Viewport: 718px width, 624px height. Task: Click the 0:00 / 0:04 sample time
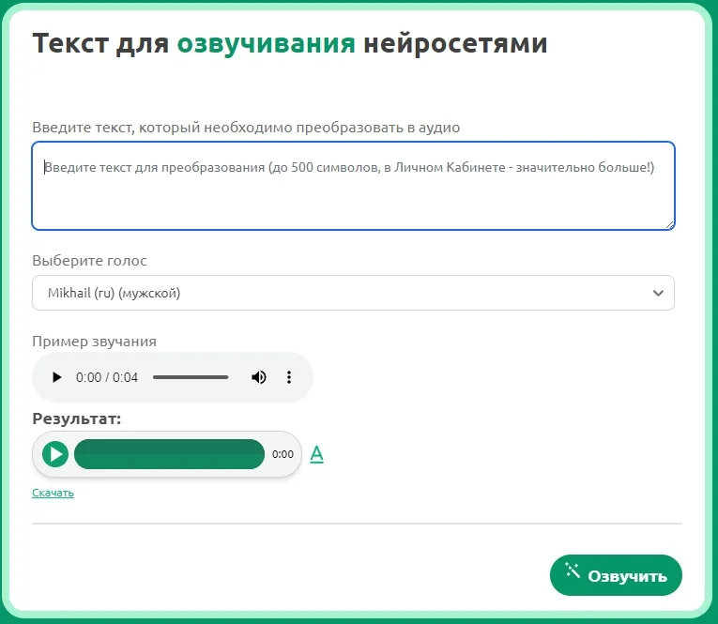click(x=107, y=377)
